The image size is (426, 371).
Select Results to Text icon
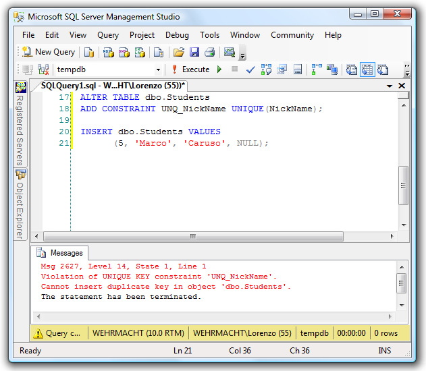point(352,69)
